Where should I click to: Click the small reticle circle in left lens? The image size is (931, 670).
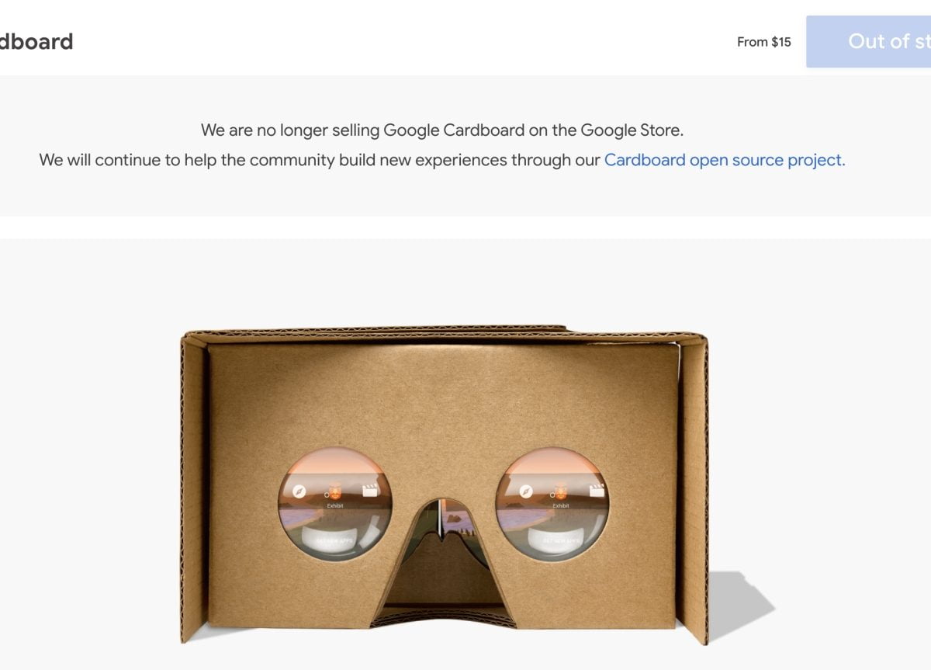[x=327, y=493]
